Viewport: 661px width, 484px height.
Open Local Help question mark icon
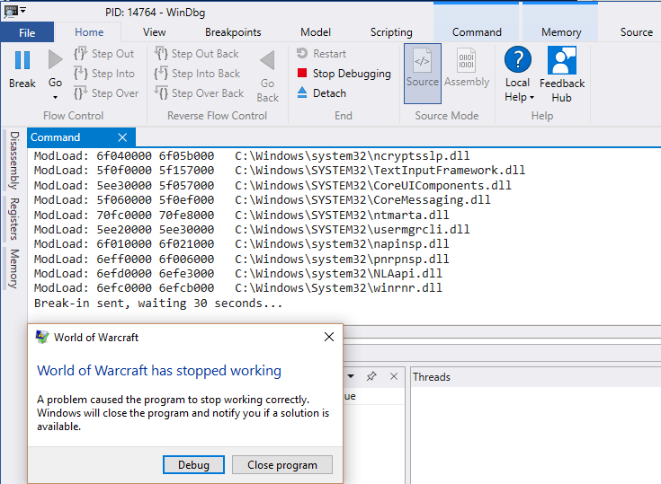coord(518,59)
